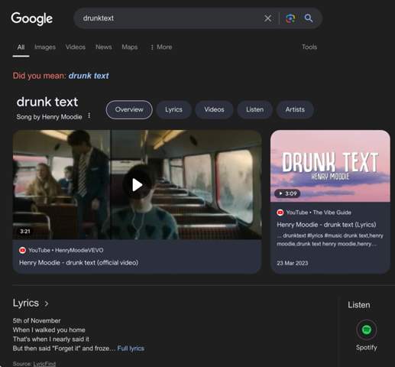Open Google Lens image search icon
This screenshot has width=395, height=367.
290,18
